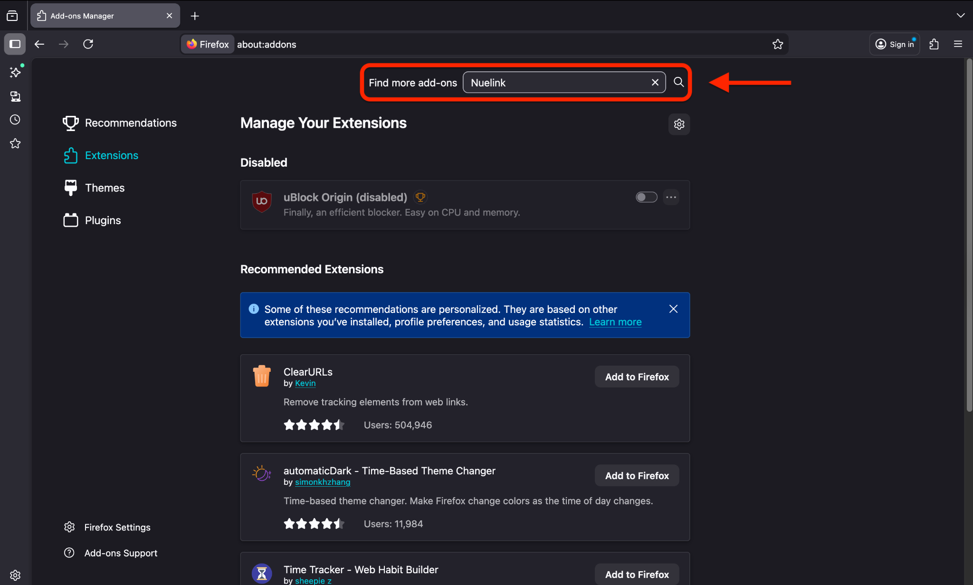Toggle the Firefox sidebar button
The height and width of the screenshot is (585, 973).
[x=15, y=44]
